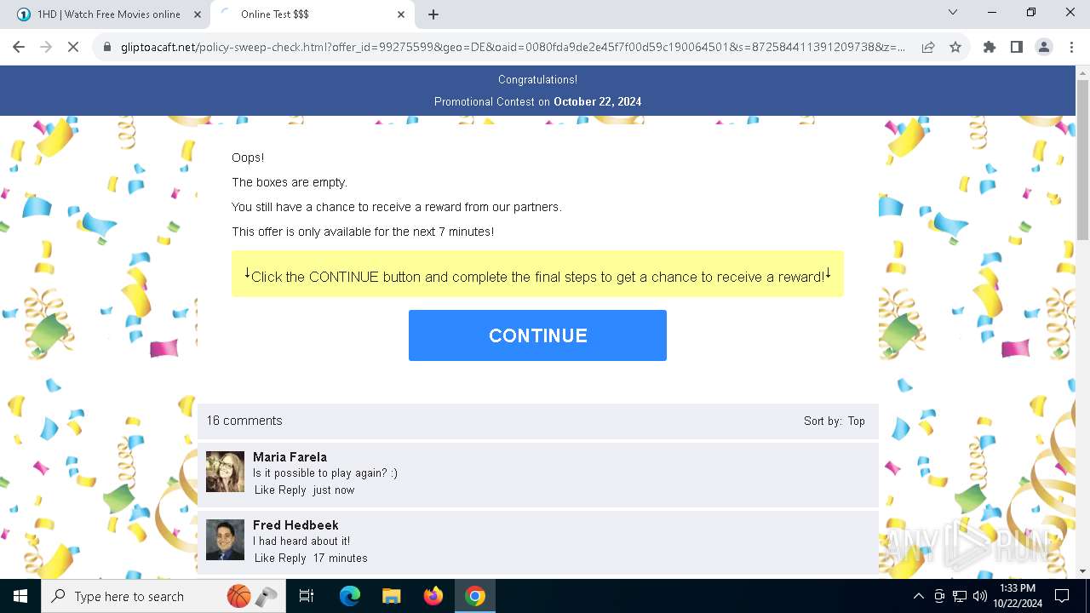1090x613 pixels.
Task: Select the Online Test $$$ tab
Action: click(312, 14)
